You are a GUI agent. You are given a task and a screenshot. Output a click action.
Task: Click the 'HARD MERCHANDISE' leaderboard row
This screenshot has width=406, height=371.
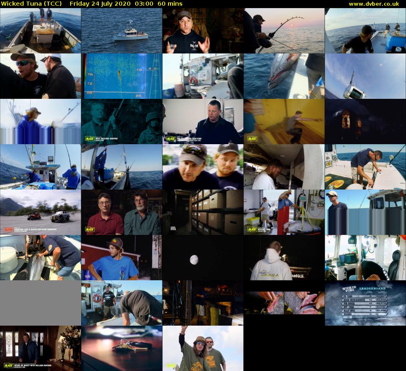pos(365,300)
